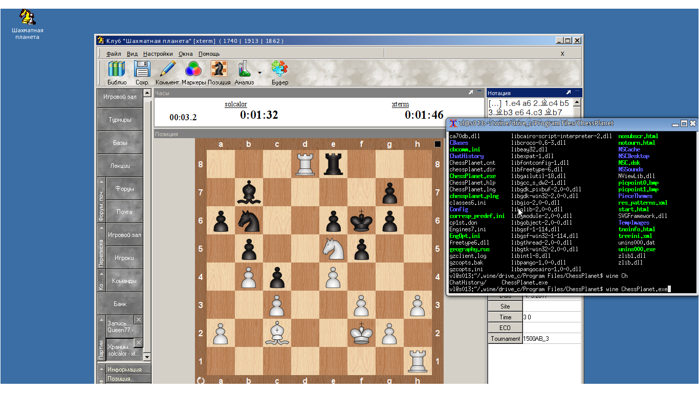Open player solcalor's name link
Screen dimensions: 699x393
coord(236,104)
